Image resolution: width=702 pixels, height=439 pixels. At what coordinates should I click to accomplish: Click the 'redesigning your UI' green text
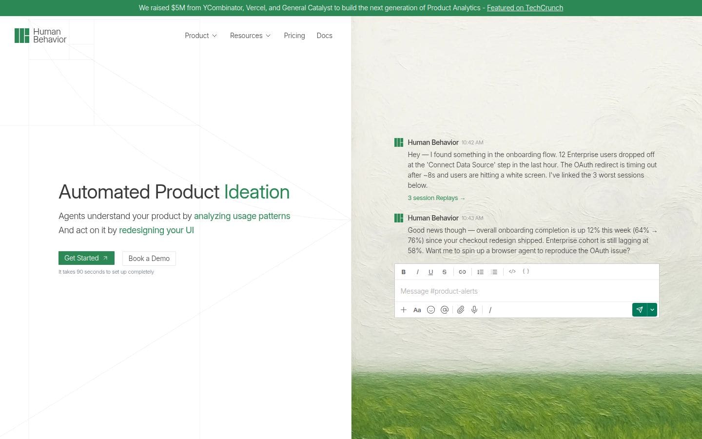[156, 230]
